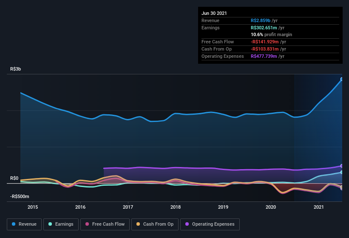Click the Revenue row label in tooltip
The width and height of the screenshot is (349, 238).
click(x=210, y=20)
